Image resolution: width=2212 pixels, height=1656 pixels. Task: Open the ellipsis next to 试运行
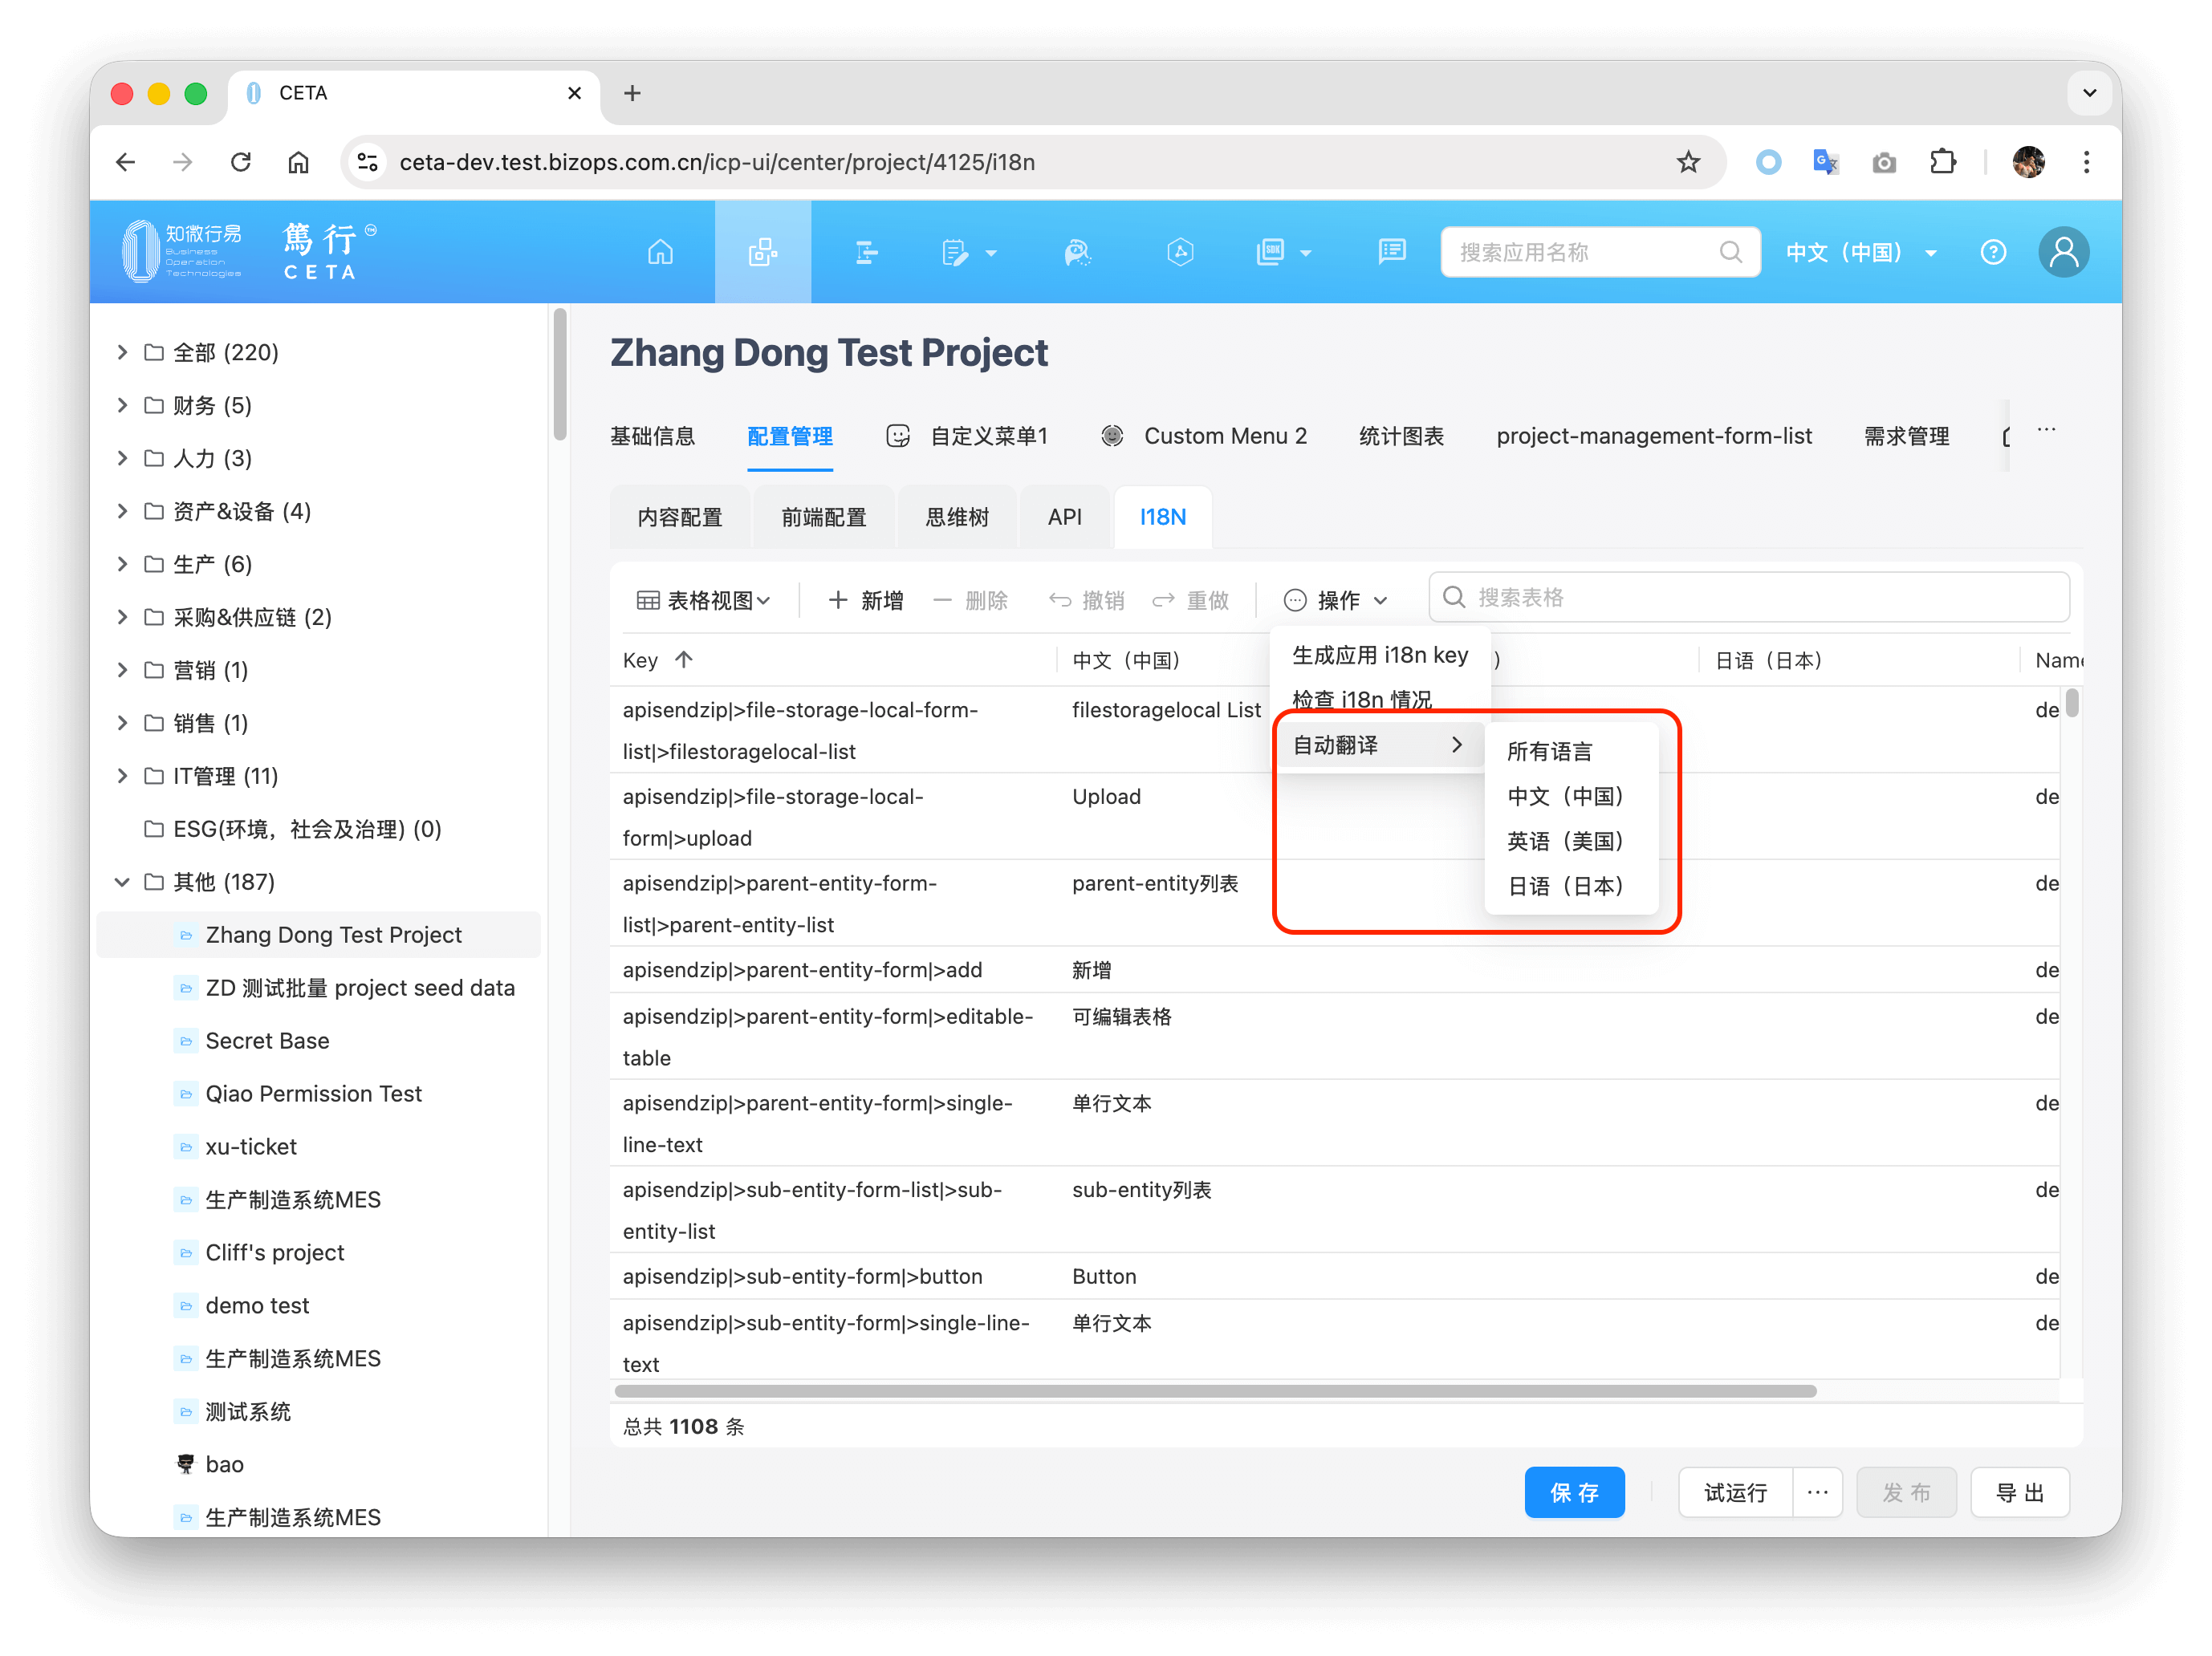1818,1493
